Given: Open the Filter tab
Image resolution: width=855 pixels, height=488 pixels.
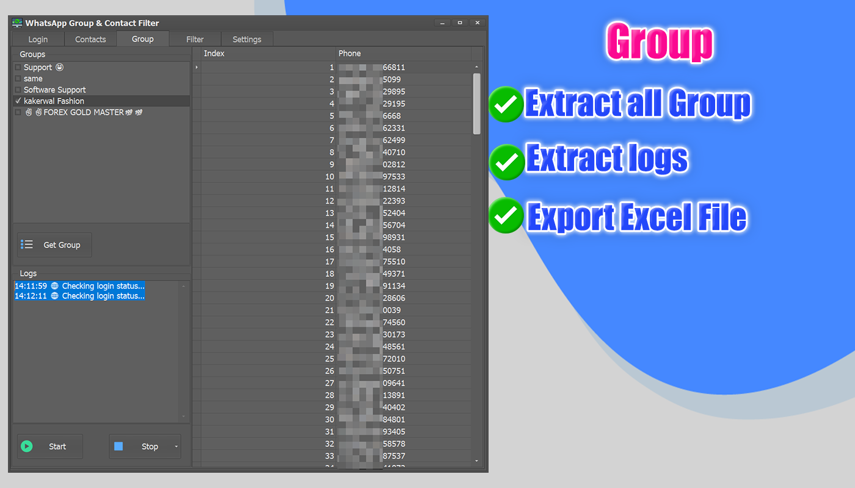Looking at the screenshot, I should pyautogui.click(x=195, y=39).
